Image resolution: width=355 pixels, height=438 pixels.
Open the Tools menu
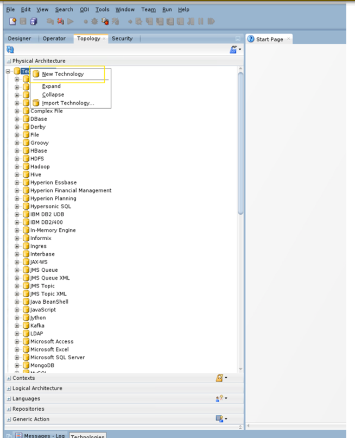pyautogui.click(x=102, y=9)
